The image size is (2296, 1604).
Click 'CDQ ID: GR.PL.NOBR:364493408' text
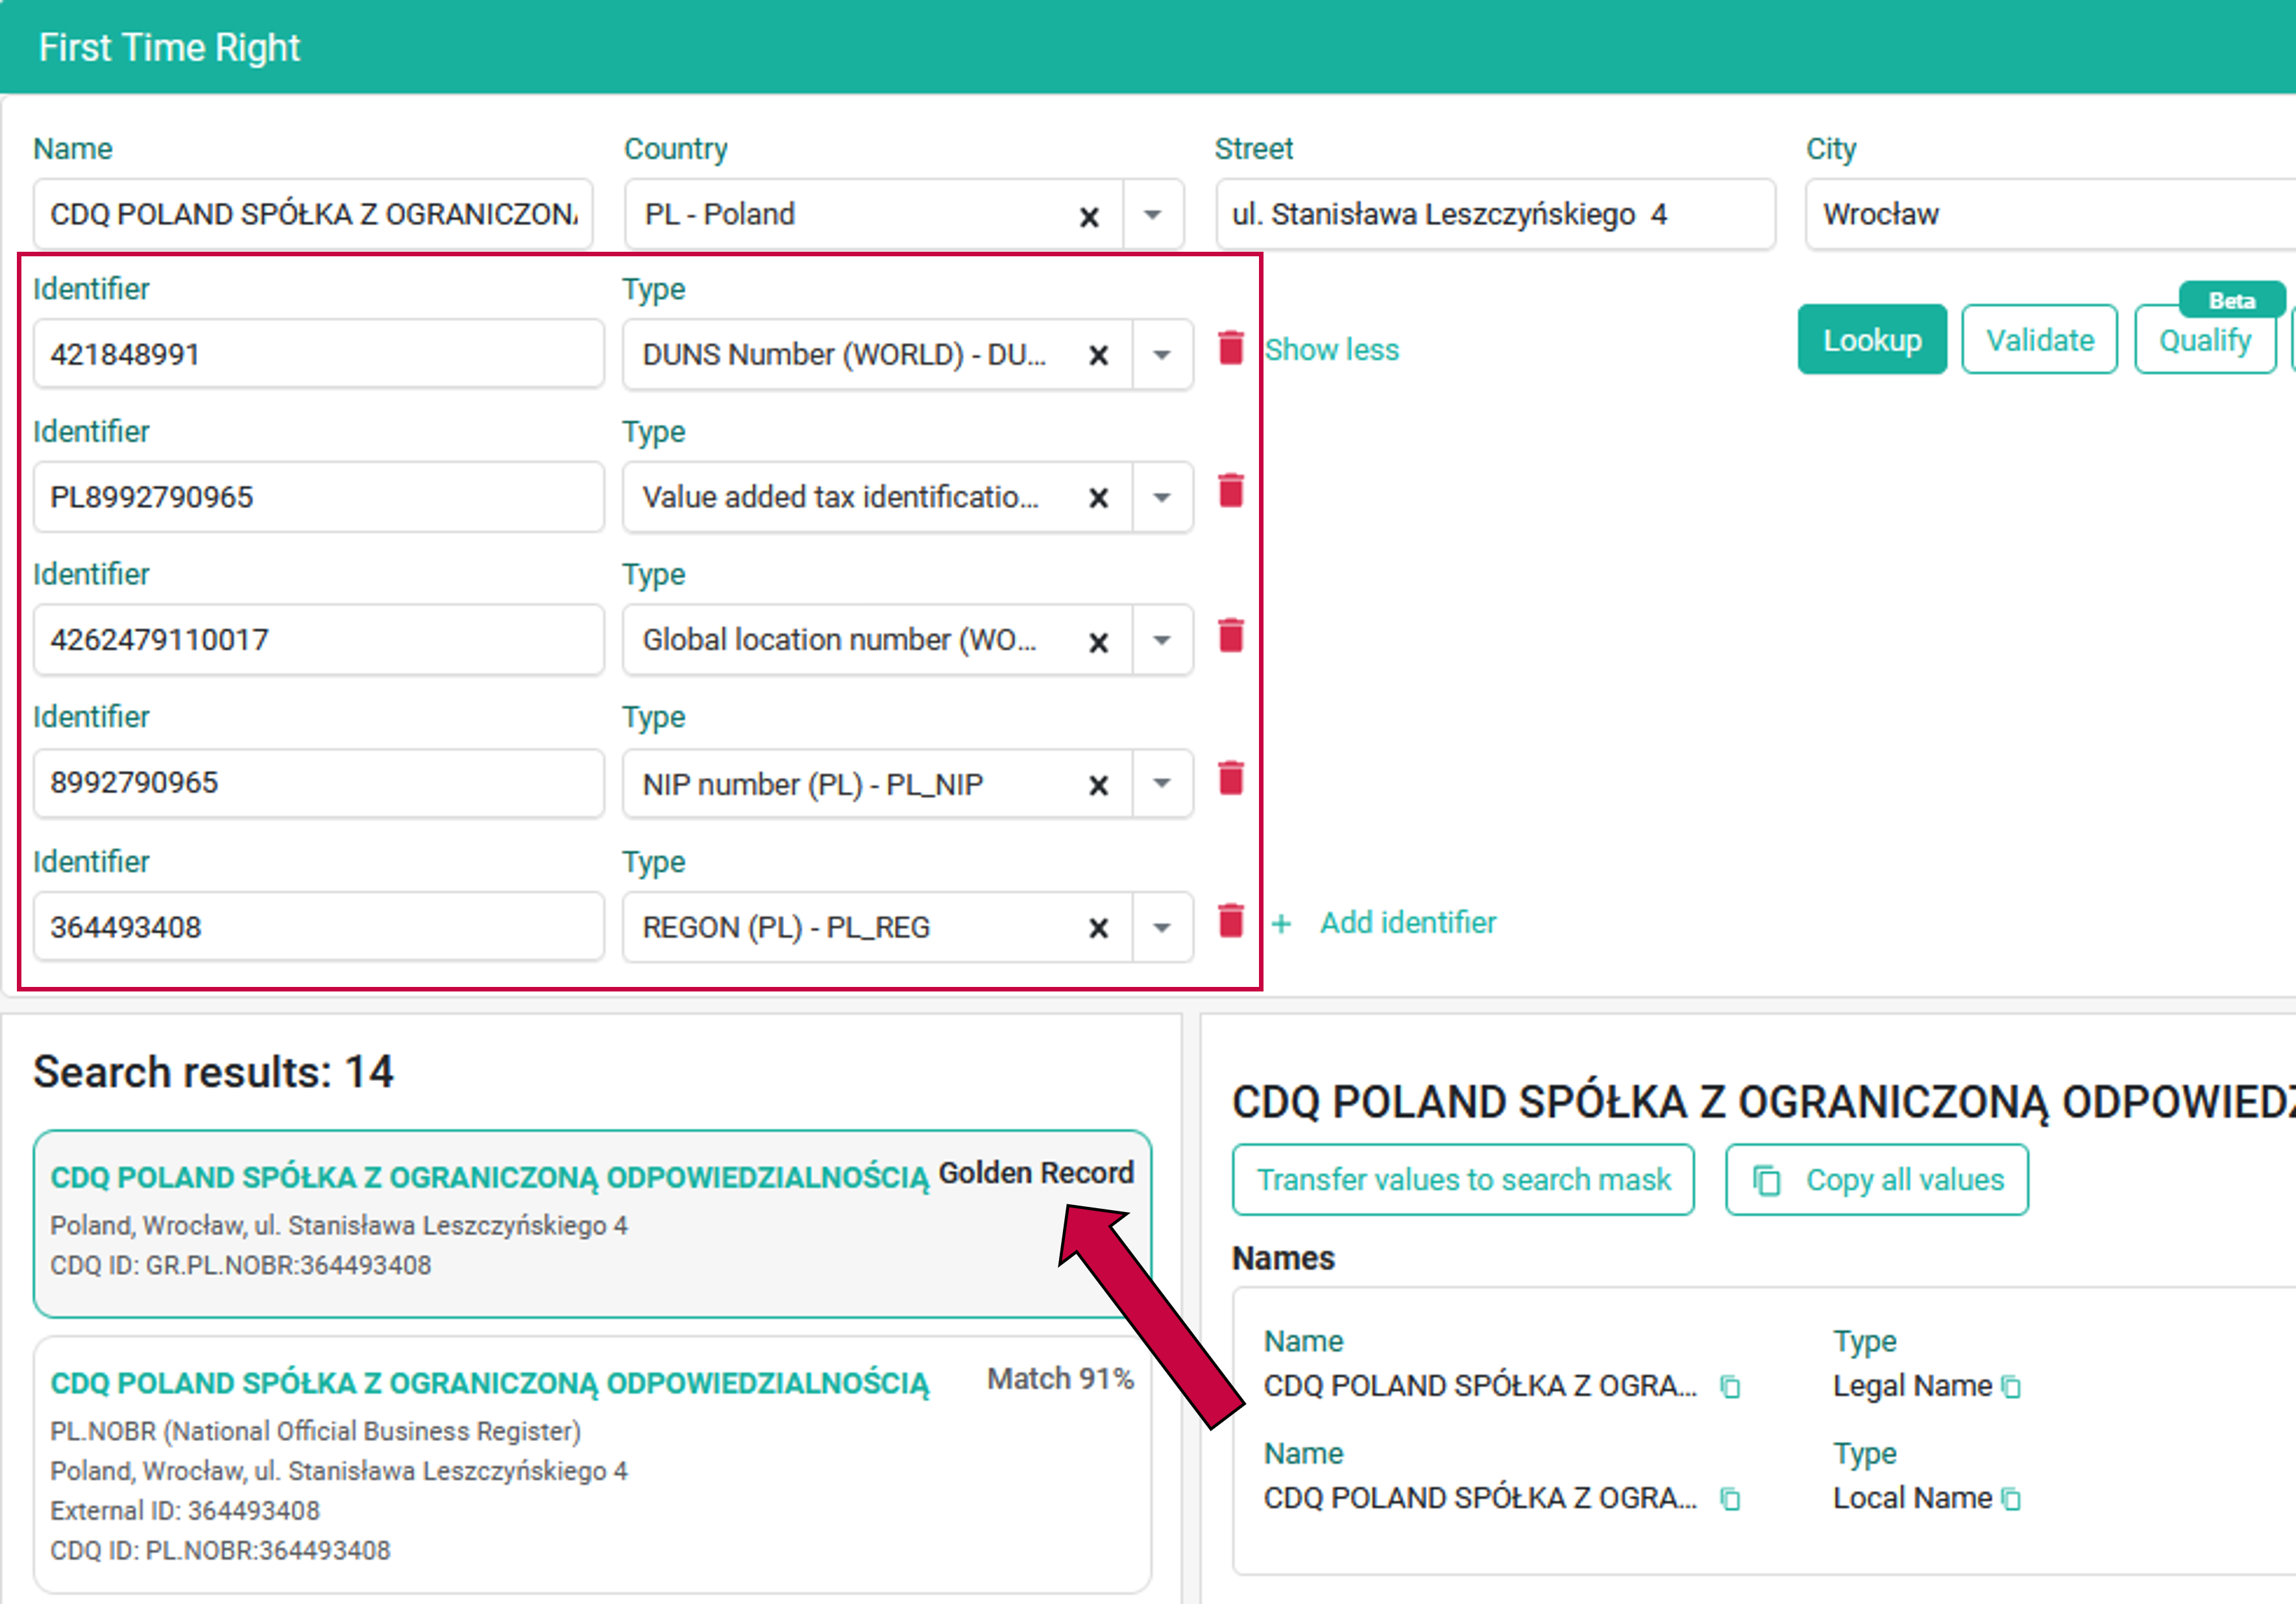point(241,1265)
